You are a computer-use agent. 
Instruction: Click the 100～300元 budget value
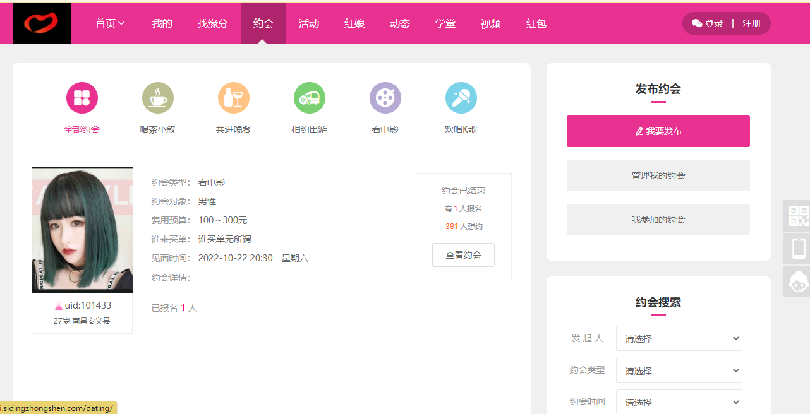(223, 220)
